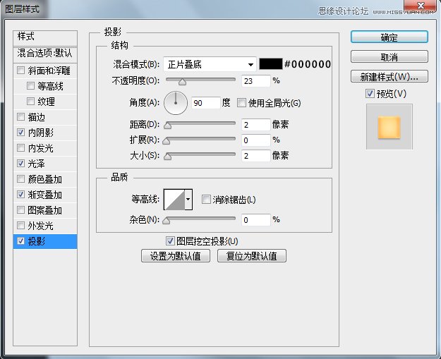Click 复位为默认值 button
Viewport: 441px width, 359px height.
click(252, 256)
